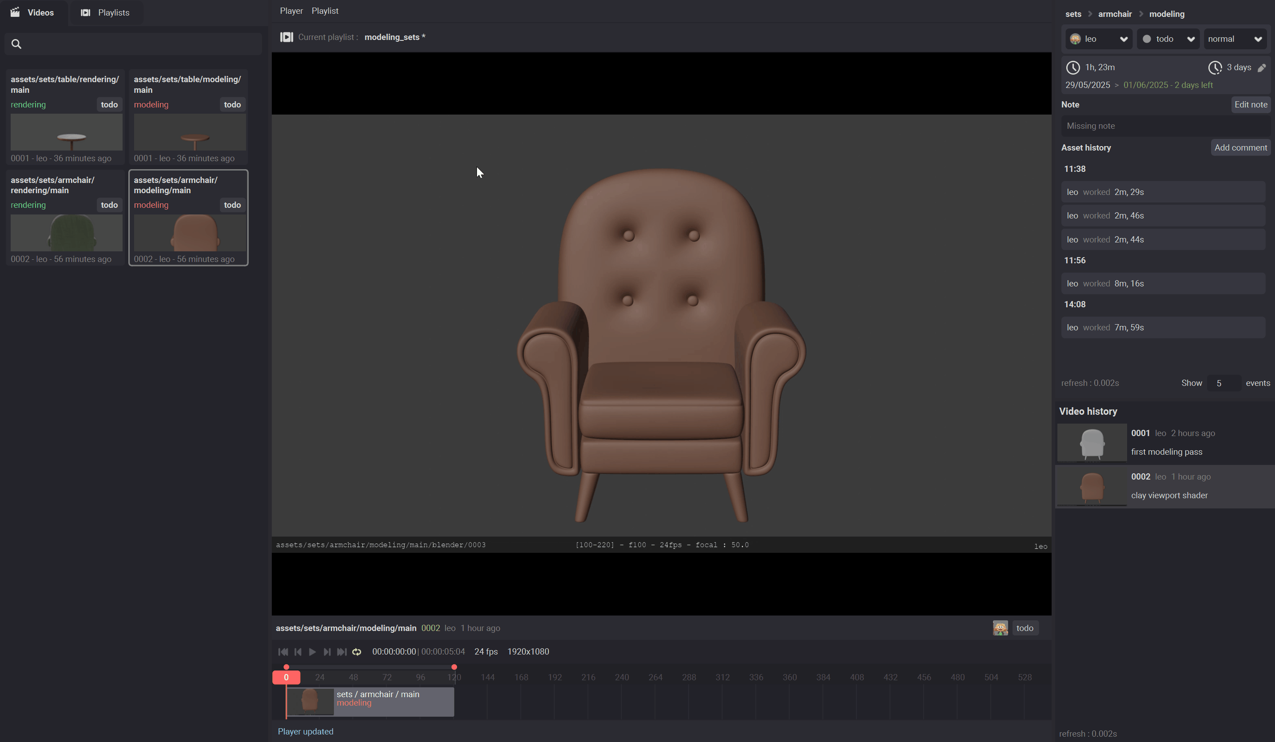Click the play button in player controls
This screenshot has width=1275, height=742.
[312, 652]
